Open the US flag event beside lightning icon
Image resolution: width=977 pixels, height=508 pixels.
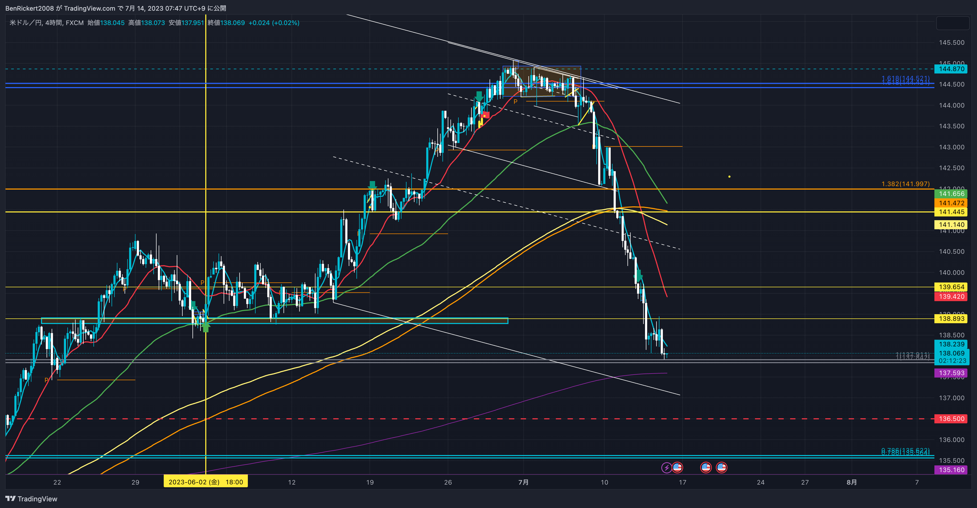(677, 468)
